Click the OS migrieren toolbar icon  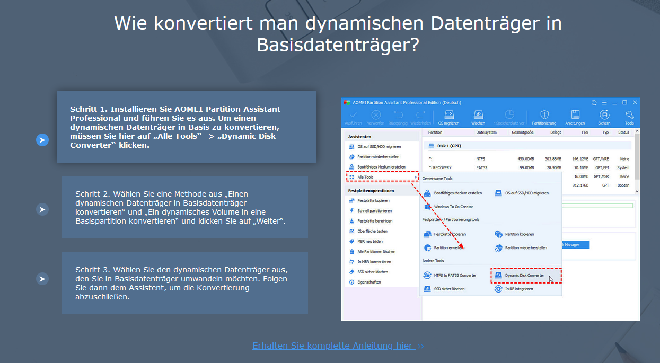click(448, 117)
